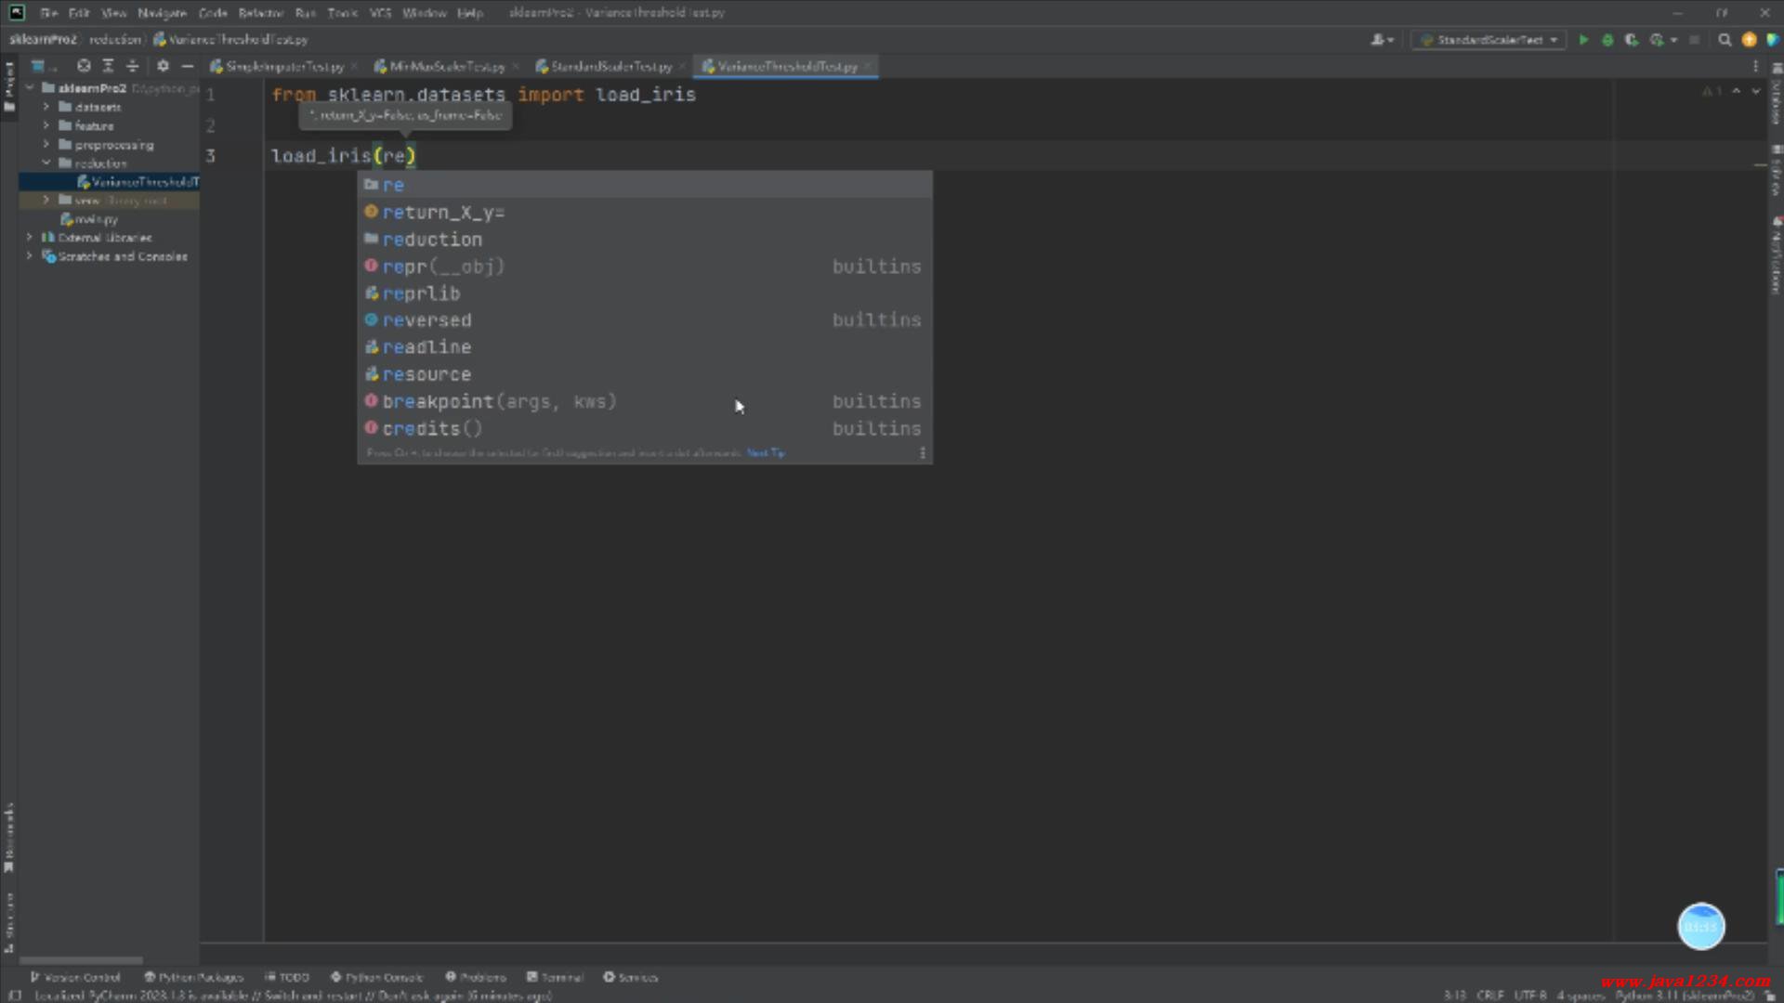Click the green Debug bug icon
1784x1003 pixels.
pyautogui.click(x=1607, y=40)
